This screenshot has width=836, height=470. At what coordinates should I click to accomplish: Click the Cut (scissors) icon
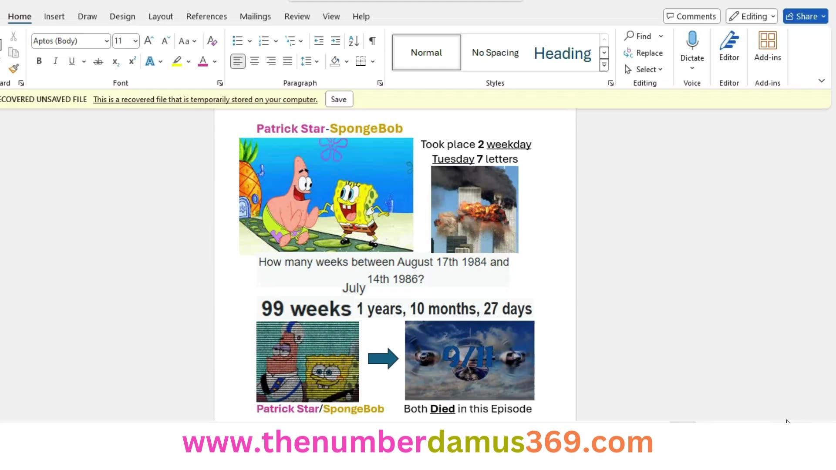pyautogui.click(x=13, y=35)
